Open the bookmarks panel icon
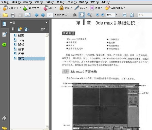Viewport: 152px width, 130px height. tap(4, 24)
